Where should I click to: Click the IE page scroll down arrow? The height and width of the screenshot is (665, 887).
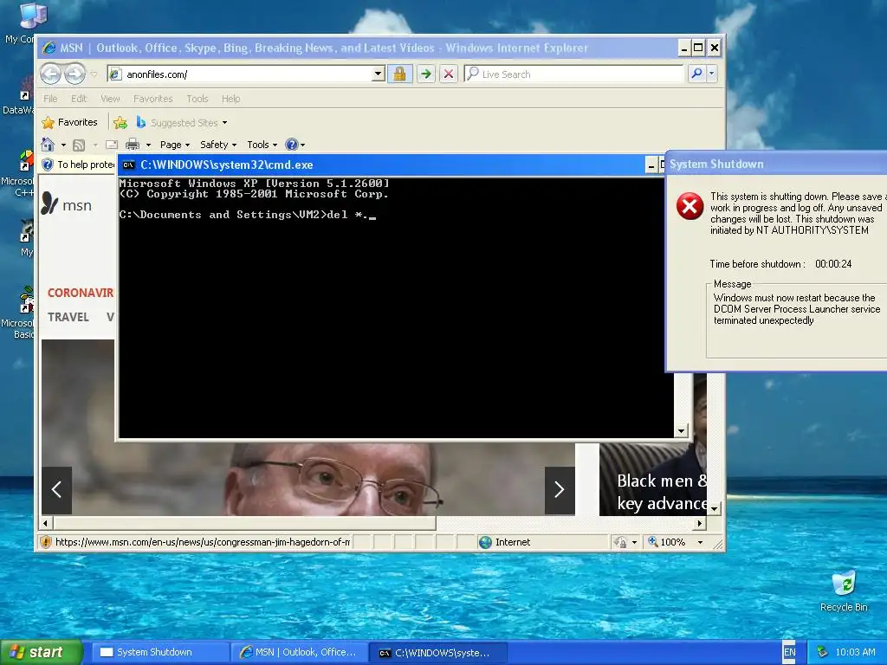pos(715,508)
